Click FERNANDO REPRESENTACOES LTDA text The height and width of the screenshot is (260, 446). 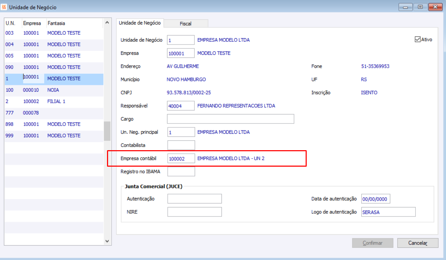pyautogui.click(x=236, y=106)
